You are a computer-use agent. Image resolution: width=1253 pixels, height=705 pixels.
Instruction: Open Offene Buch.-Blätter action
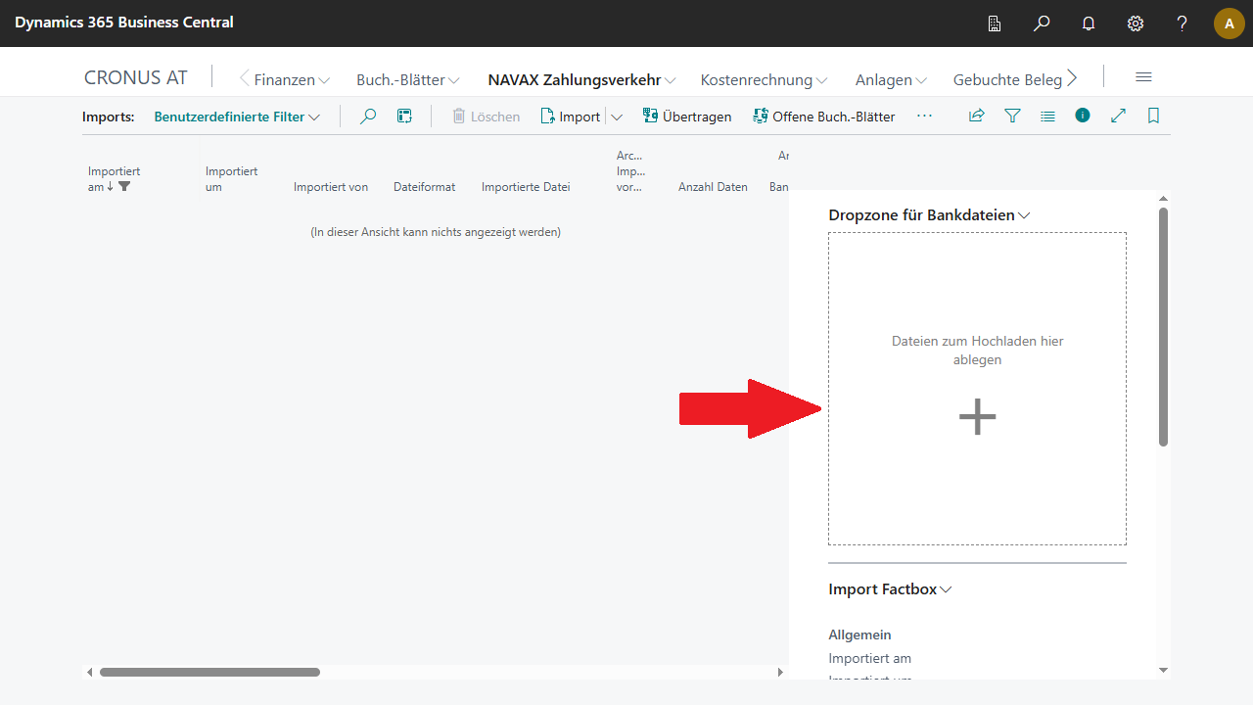click(823, 117)
